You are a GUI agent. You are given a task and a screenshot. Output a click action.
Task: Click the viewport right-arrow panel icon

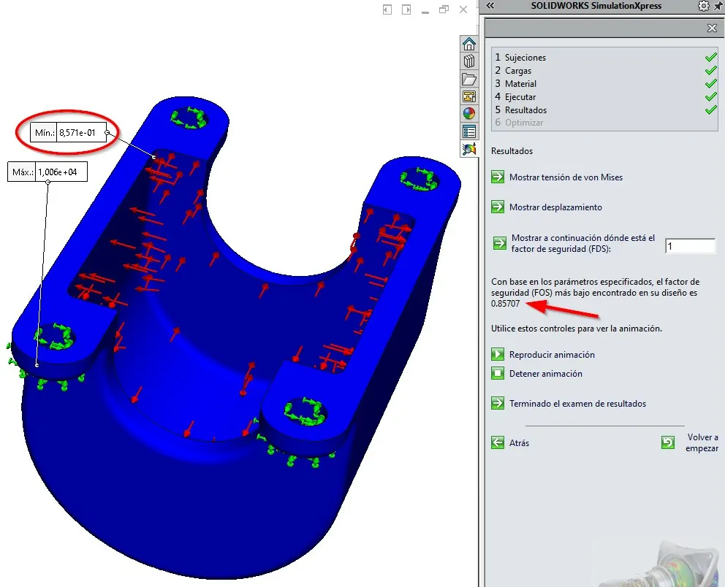406,9
